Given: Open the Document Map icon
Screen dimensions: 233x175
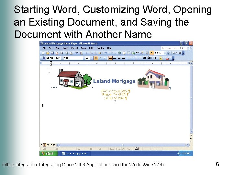Looking at the screenshot, I should pyautogui.click(x=148, y=53).
